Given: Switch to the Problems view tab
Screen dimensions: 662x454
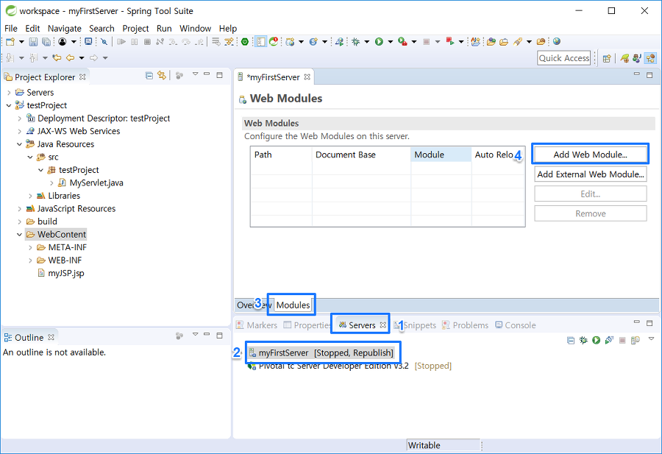Looking at the screenshot, I should 466,325.
